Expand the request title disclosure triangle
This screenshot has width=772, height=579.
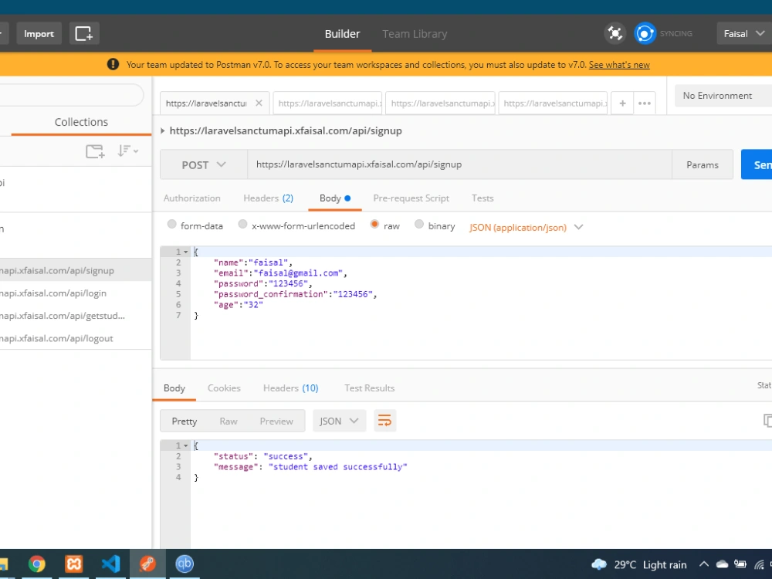[162, 130]
